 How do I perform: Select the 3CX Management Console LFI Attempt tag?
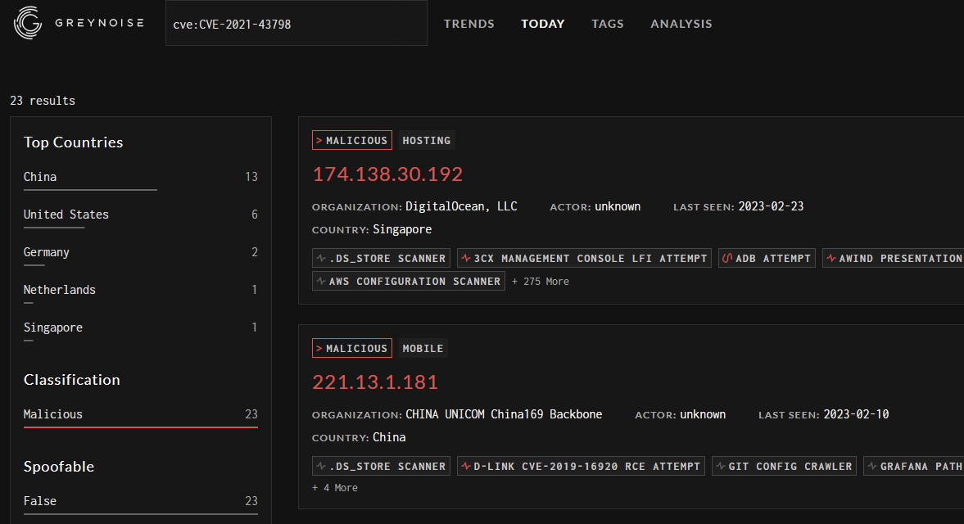[585, 259]
